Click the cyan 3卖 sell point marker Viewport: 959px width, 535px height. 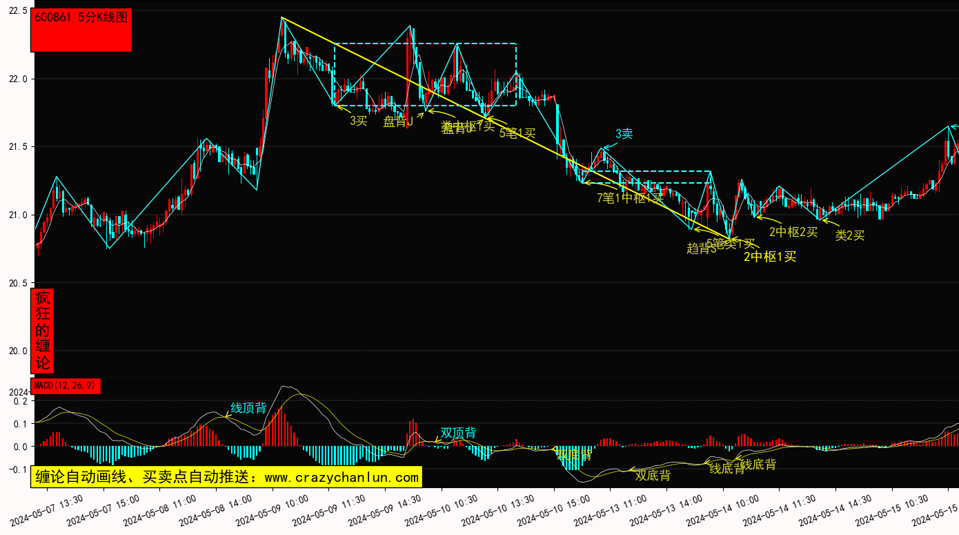624,134
